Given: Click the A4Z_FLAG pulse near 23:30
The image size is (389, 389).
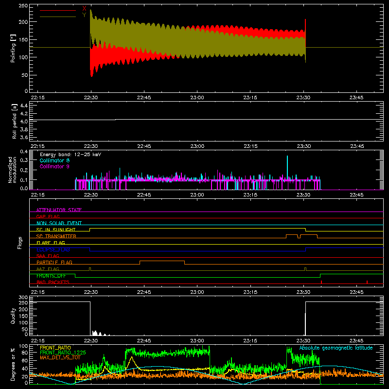Looking at the screenshot, I should pyautogui.click(x=305, y=269).
